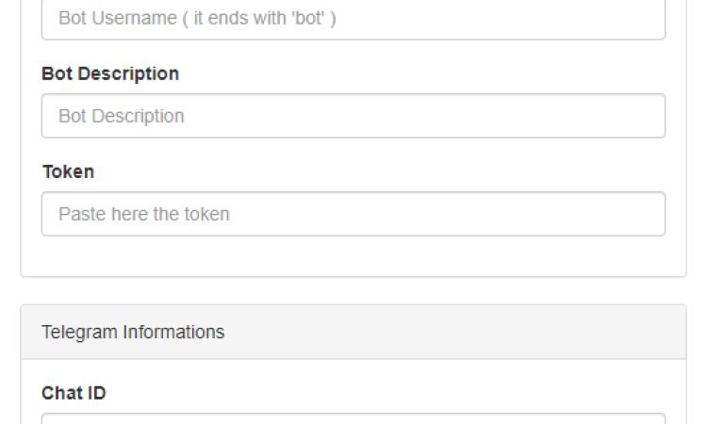Screen dimensions: 707x424
Task: Click the bold "Bot Description" label
Action: point(110,73)
